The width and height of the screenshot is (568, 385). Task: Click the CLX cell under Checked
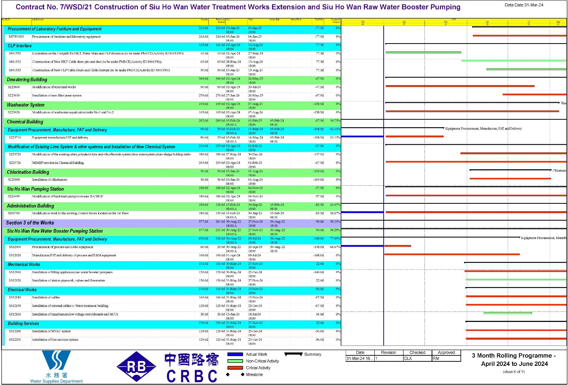[x=417, y=358]
